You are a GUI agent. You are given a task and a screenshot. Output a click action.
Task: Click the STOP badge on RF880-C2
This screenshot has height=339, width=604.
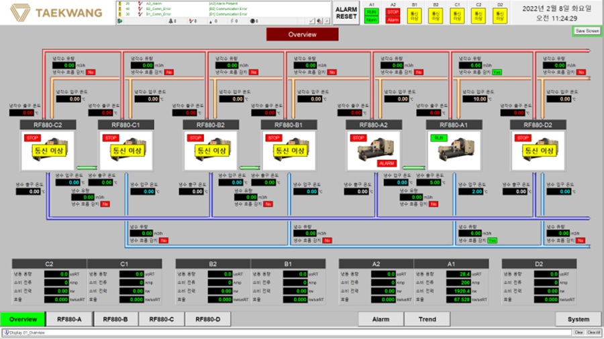[x=32, y=137]
